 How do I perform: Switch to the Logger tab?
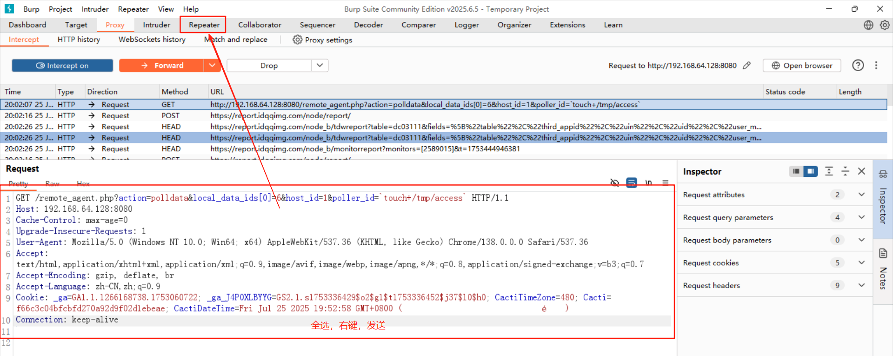(x=466, y=25)
